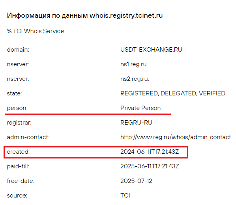The image size is (236, 205).
Task: Click the created date 2024-06-11 value
Action: point(150,152)
